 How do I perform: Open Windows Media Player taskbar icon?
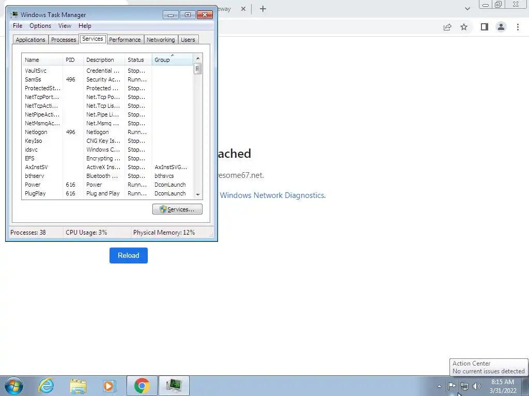[110, 386]
